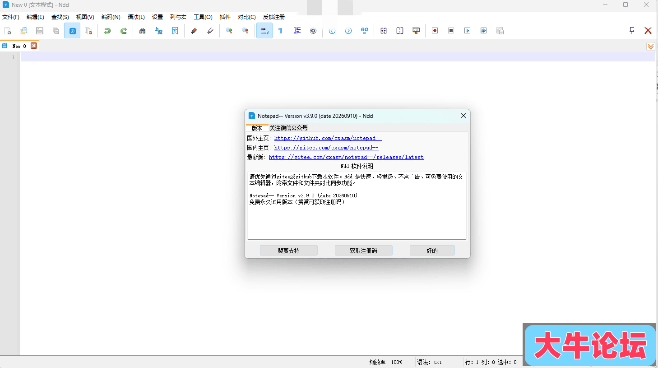Screen dimensions: 658x368
Task: Open Find with the binoculars icon
Action: 143,31
